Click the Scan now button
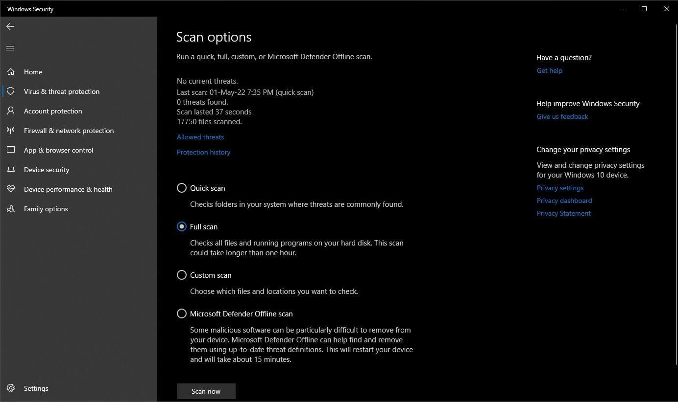Screen dimensions: 678x402 (206, 391)
